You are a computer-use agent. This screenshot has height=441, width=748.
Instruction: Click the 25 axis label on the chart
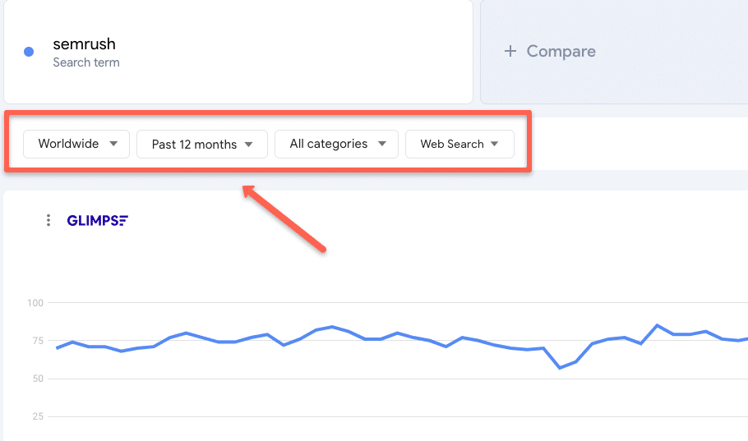tap(38, 416)
